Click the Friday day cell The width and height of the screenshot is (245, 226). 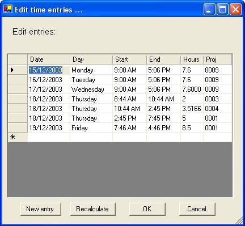(91, 128)
